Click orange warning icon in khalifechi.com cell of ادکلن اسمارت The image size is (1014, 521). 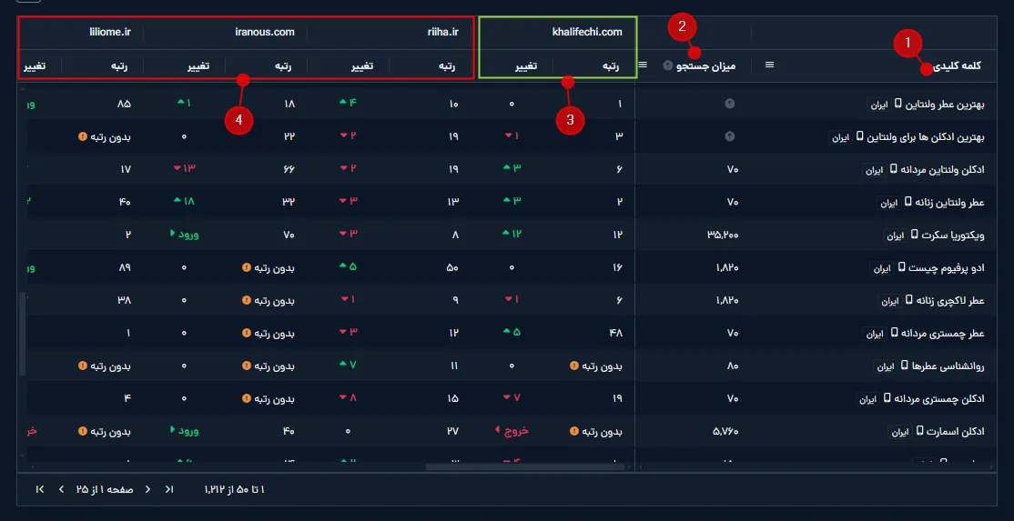(x=573, y=431)
